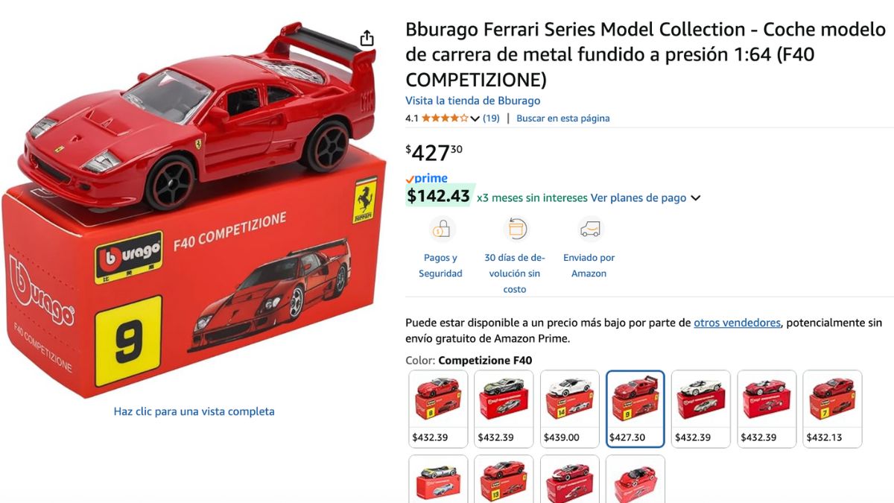Viewport: 894px width, 503px height.
Task: Click Haz clic para una vista completa
Action: point(194,411)
